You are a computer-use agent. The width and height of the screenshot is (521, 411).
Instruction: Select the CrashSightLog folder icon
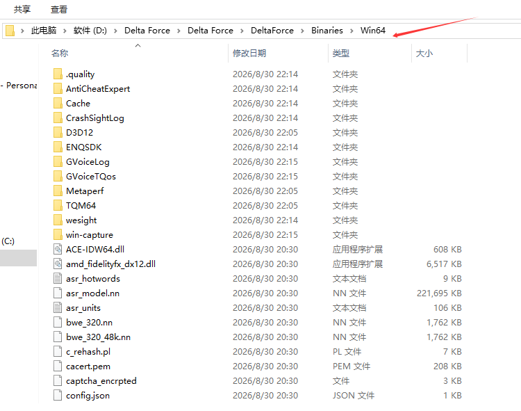coord(58,118)
